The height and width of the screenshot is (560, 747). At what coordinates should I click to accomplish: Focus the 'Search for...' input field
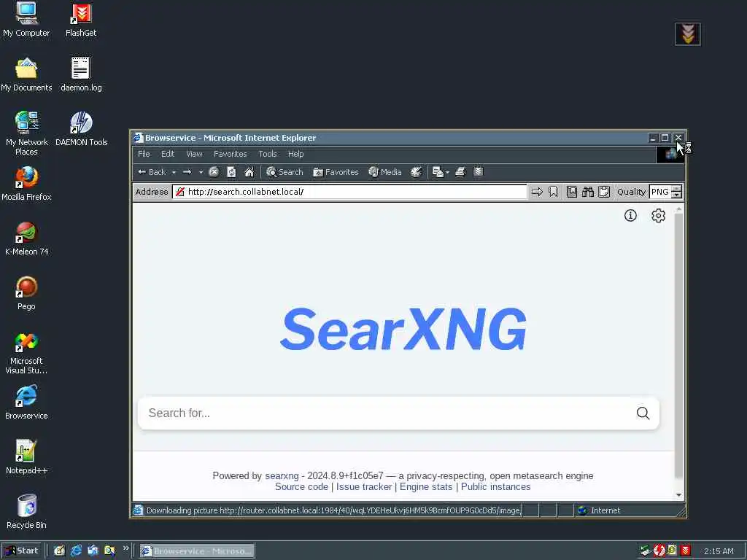pyautogui.click(x=388, y=413)
